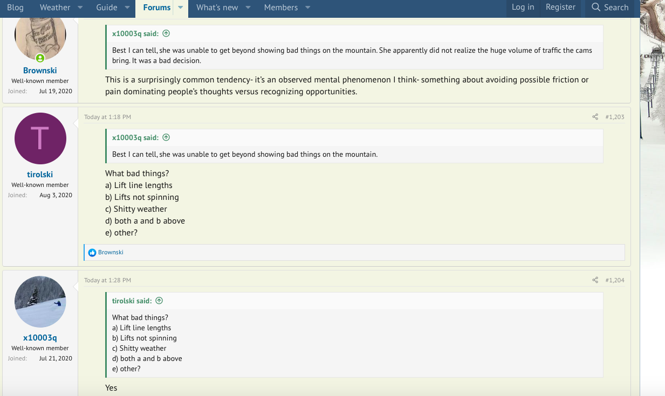
Task: Jump to quoted x10003q post in Brownski's reply
Action: click(166, 33)
